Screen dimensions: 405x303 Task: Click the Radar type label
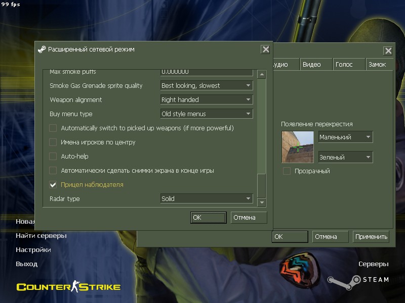(x=65, y=198)
